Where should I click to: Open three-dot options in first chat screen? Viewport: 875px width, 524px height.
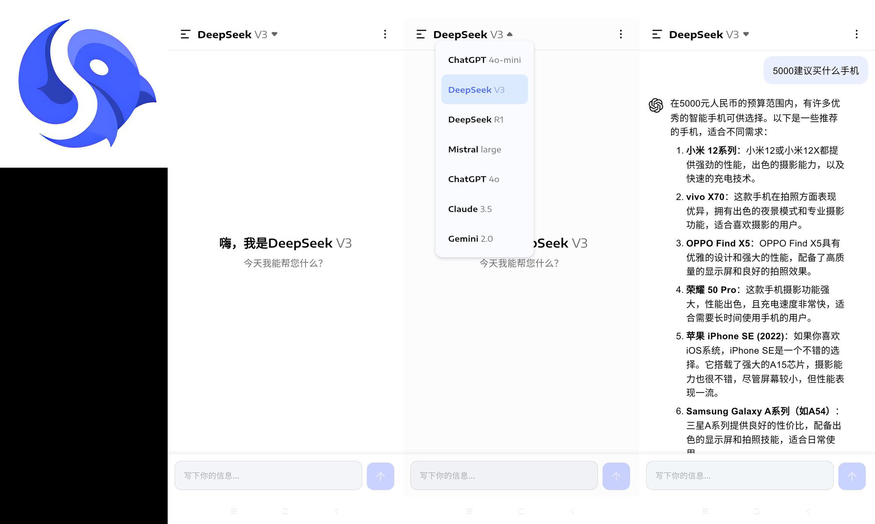(x=385, y=34)
